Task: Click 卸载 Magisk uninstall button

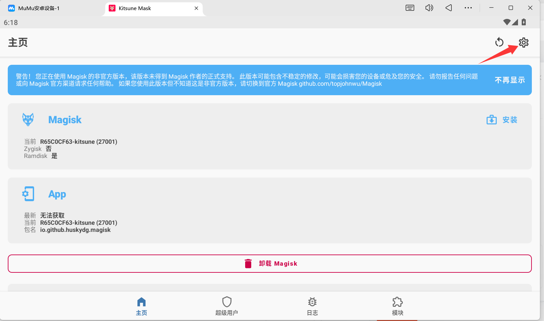Action: 269,264
